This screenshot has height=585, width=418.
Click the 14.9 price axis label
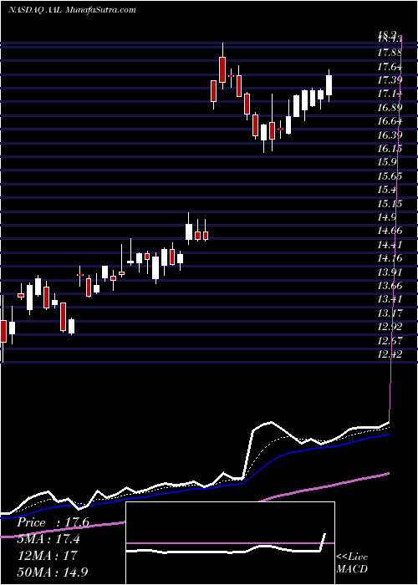coord(387,217)
